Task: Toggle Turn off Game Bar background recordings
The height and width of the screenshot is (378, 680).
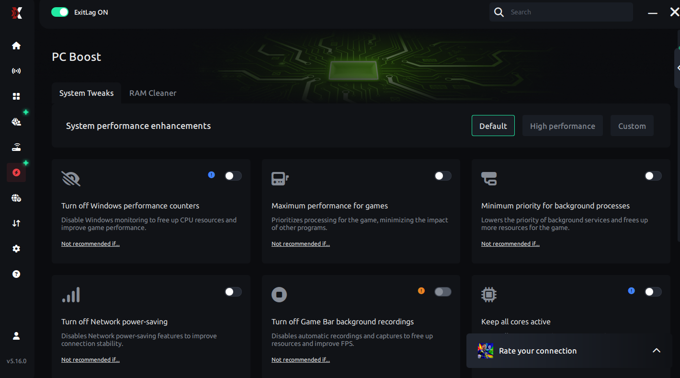Action: tap(443, 292)
